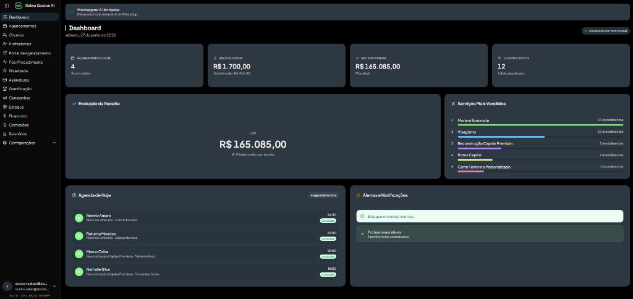Click the pink Corte Feminino Personalizado bar
The width and height of the screenshot is (633, 299).
point(470,172)
